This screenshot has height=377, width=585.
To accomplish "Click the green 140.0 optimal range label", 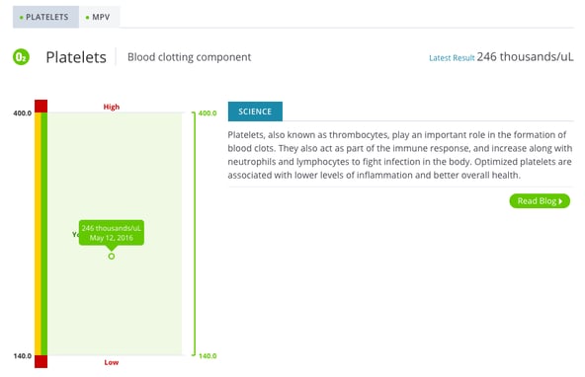I will pos(208,356).
